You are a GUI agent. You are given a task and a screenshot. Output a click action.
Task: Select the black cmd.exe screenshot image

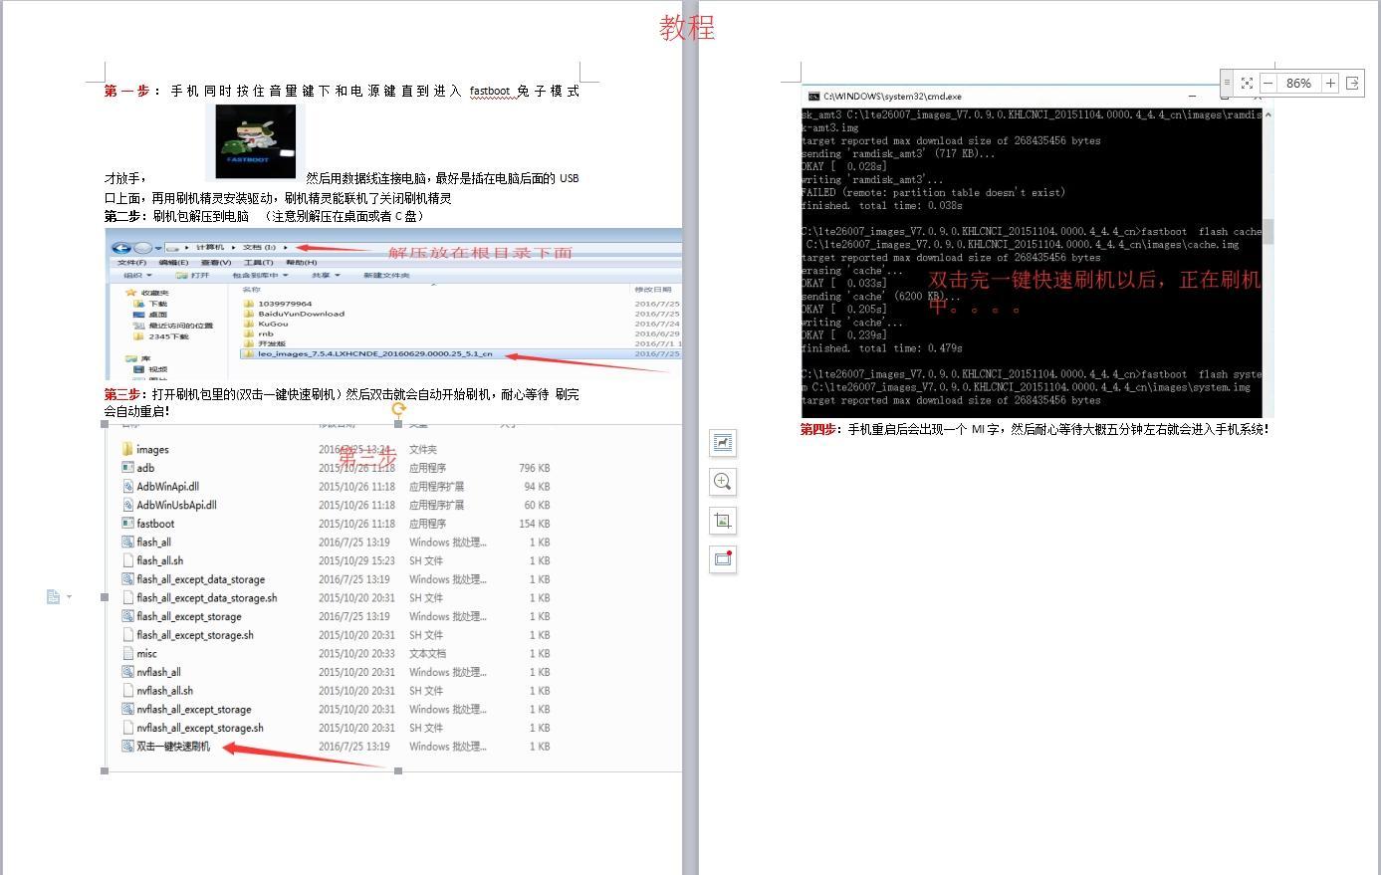pos(1032,252)
